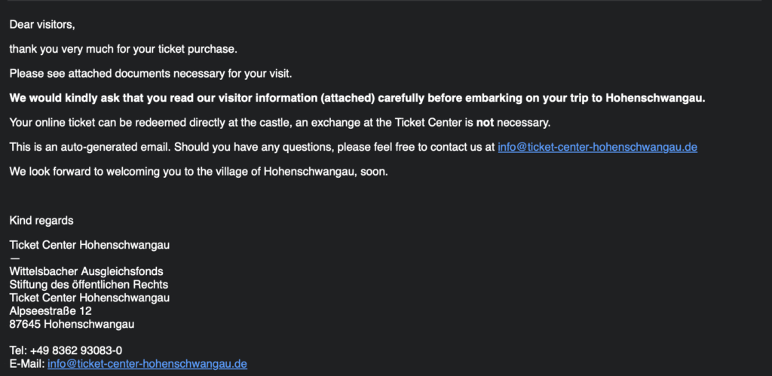This screenshot has width=772, height=376.
Task: Click the 'Your online ticket can be redeemed' sentence
Action: pos(280,123)
